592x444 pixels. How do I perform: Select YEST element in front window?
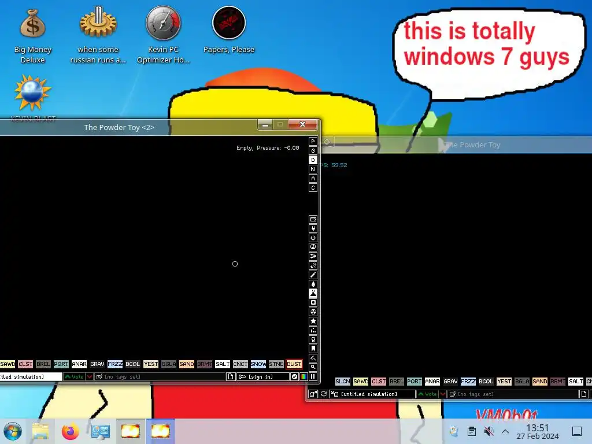click(x=151, y=364)
